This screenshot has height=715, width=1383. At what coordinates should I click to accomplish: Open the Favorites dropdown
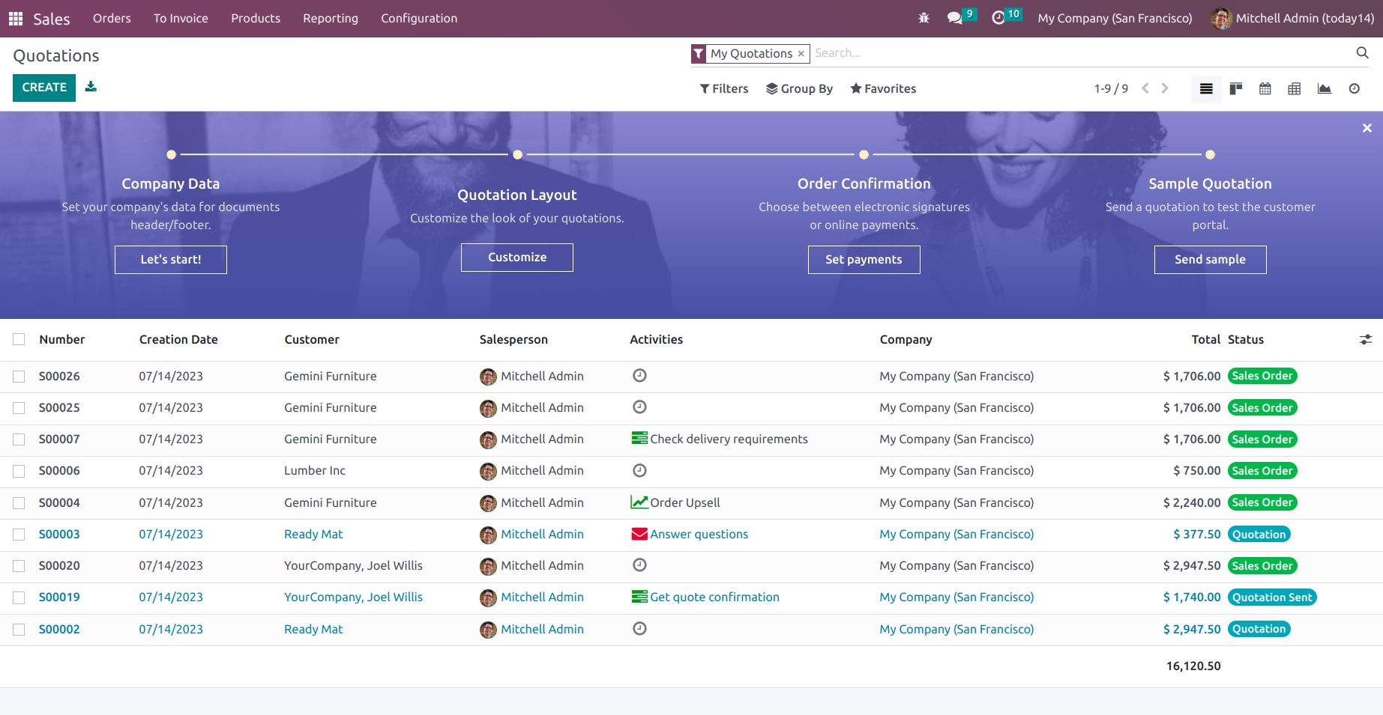883,88
